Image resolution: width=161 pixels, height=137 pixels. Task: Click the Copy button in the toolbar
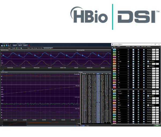tap(9, 48)
